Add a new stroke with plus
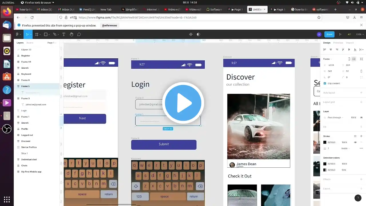 [361, 136]
